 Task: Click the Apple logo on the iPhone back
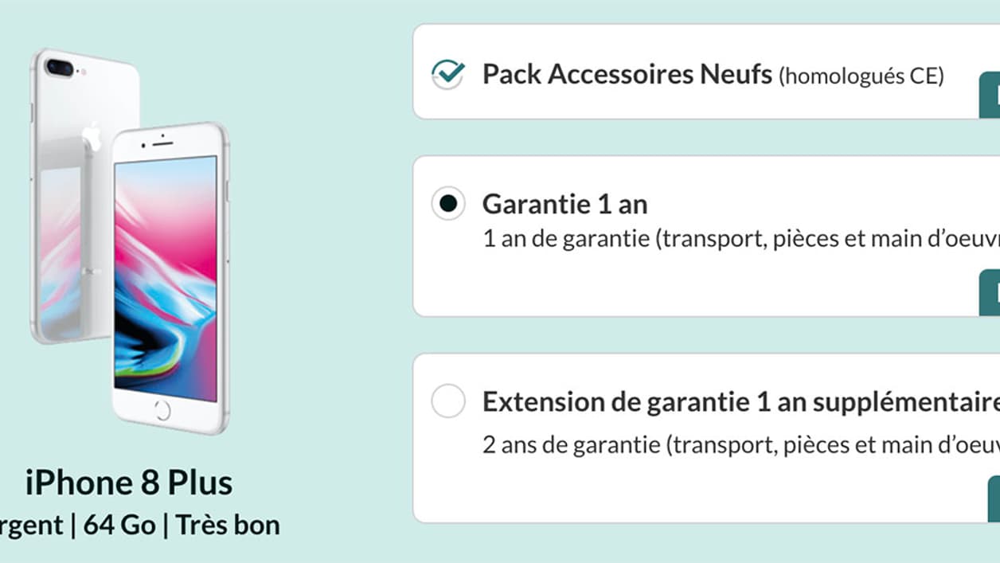tap(92, 136)
